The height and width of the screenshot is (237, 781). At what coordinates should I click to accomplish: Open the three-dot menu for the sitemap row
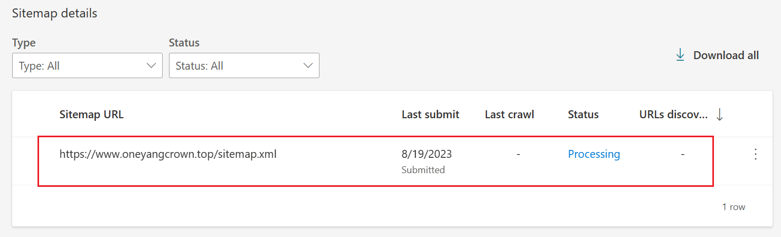tap(756, 154)
